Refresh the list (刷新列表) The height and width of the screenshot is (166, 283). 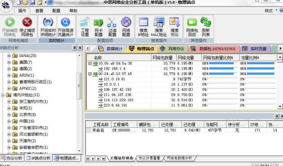[x=206, y=27]
